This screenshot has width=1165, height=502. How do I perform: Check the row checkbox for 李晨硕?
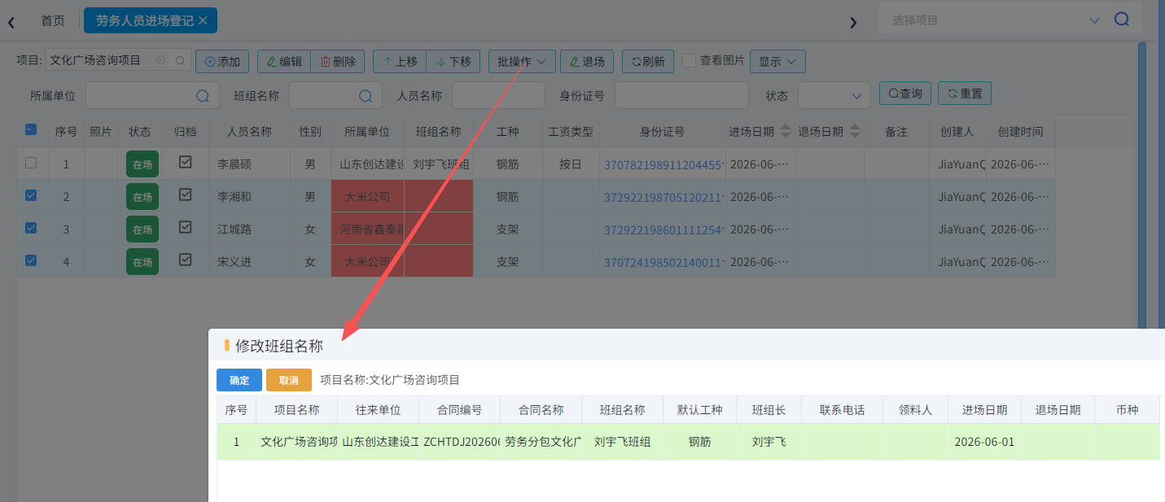pos(31,163)
